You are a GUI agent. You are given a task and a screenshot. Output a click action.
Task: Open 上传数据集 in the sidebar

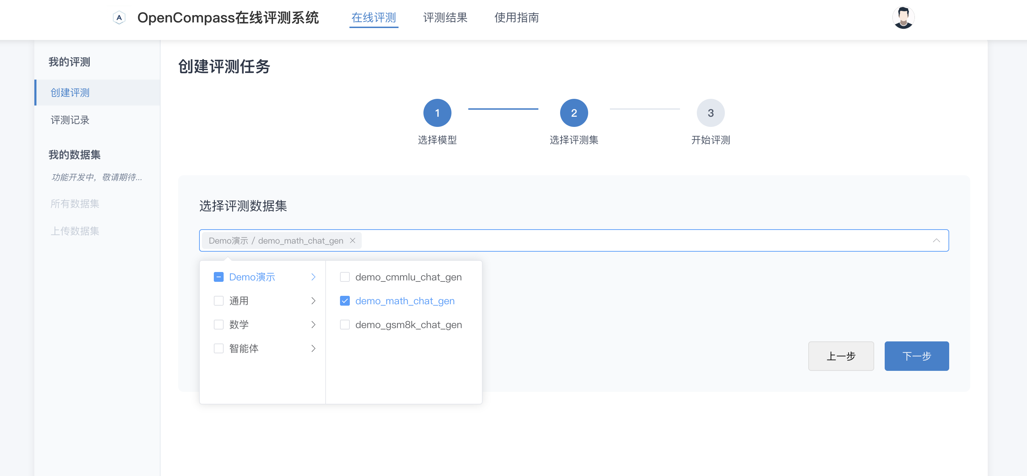(75, 231)
